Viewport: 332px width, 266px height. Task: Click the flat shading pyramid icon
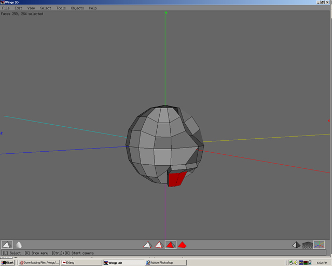7,245
